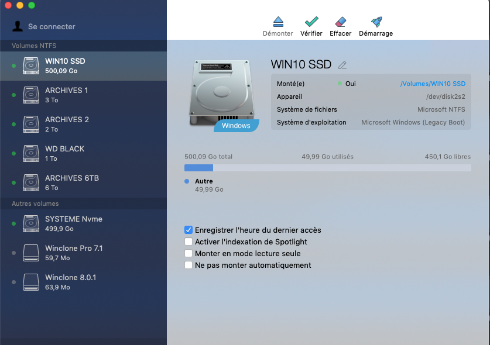Screen dimensions: 490x345
Task: Click the user silhouette icon beside Se connecter
Action: pos(18,26)
